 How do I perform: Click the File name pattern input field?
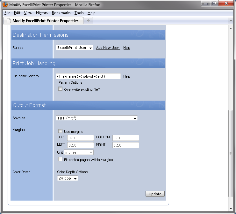pos(88,76)
